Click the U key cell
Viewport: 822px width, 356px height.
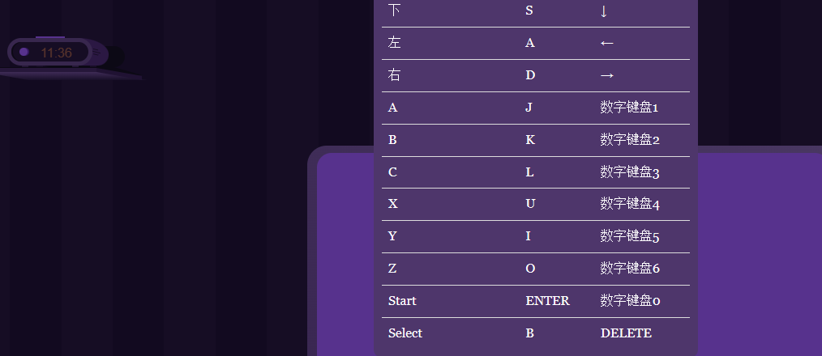(x=530, y=204)
